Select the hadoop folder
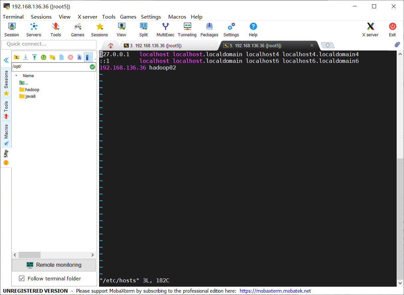The height and width of the screenshot is (295, 404). pyautogui.click(x=29, y=89)
